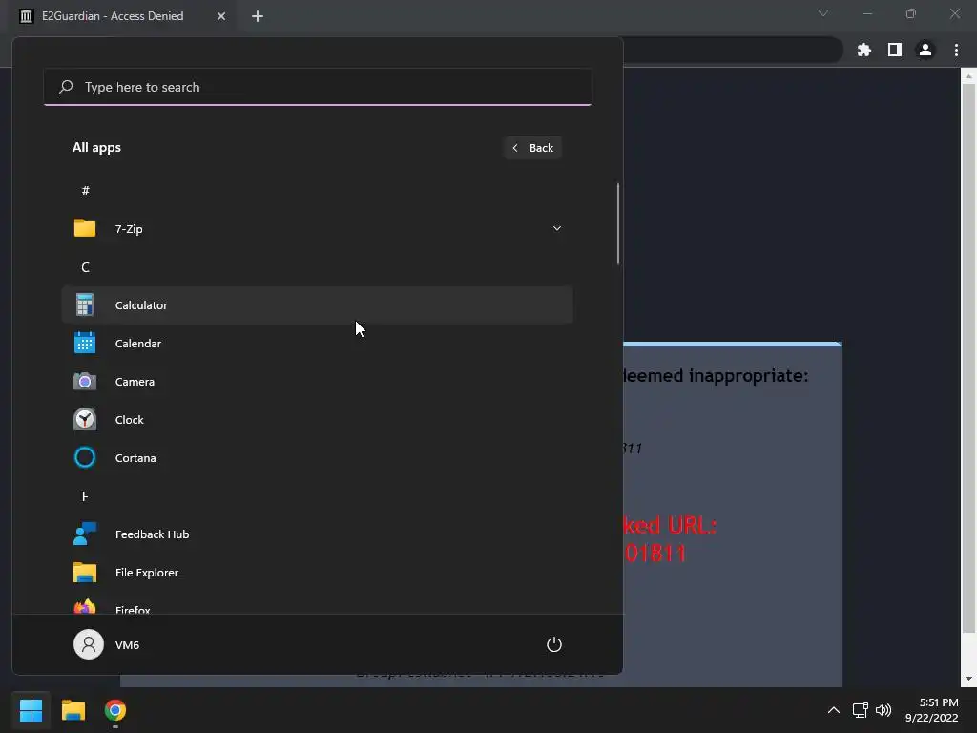Close the E2Guardian tab

click(221, 16)
